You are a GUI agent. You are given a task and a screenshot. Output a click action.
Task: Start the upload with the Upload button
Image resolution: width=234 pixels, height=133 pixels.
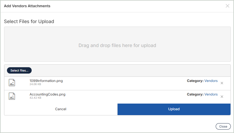174,109
